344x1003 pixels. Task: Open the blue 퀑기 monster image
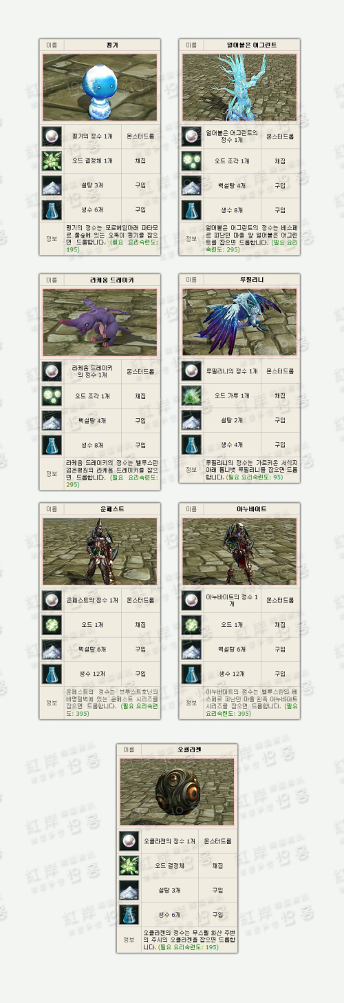pyautogui.click(x=100, y=87)
